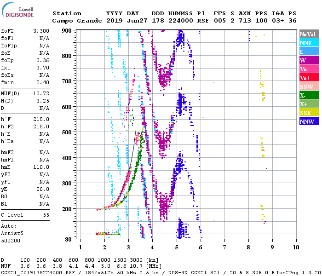Click the 3 MHz frequency axis label
Screen dimensions: 322x276
pyautogui.click(x=128, y=247)
